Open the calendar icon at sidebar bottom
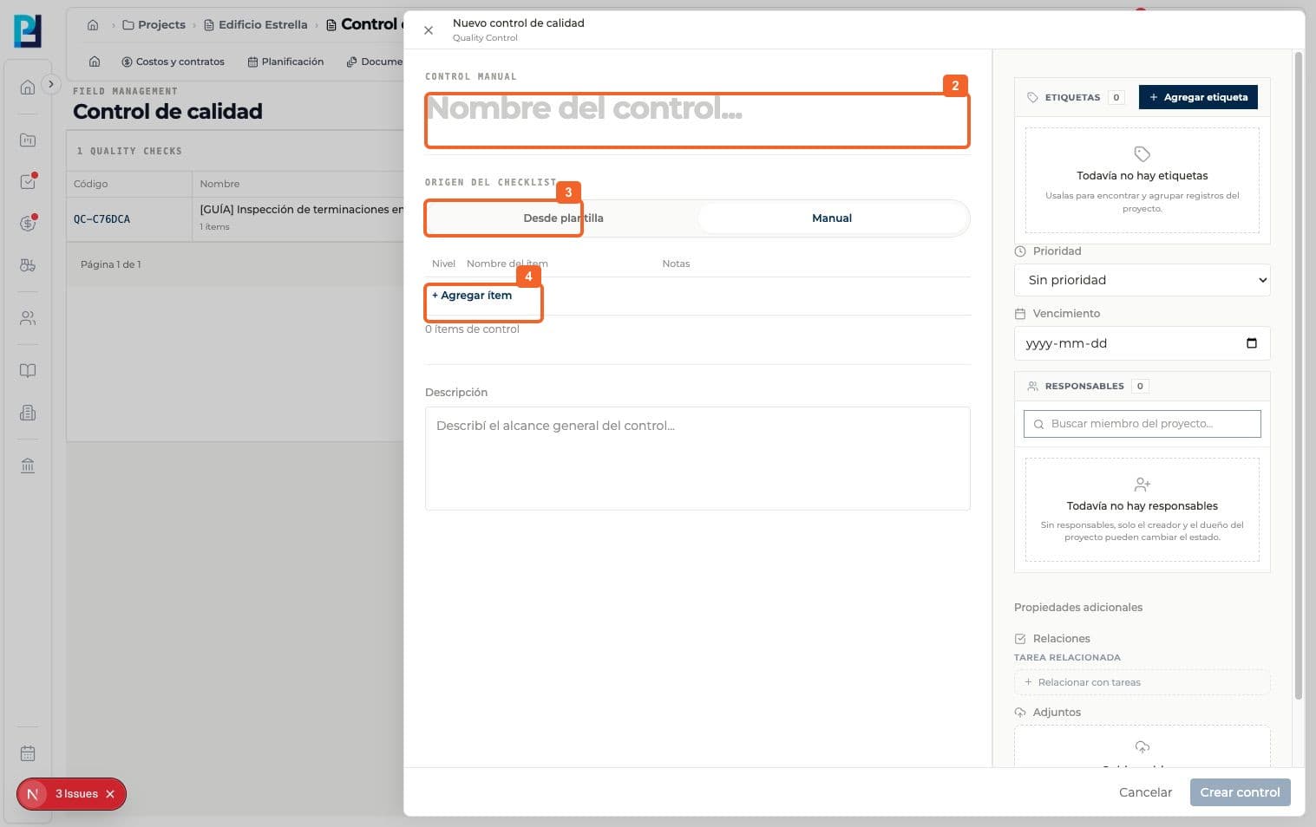The height and width of the screenshot is (827, 1316). [28, 753]
